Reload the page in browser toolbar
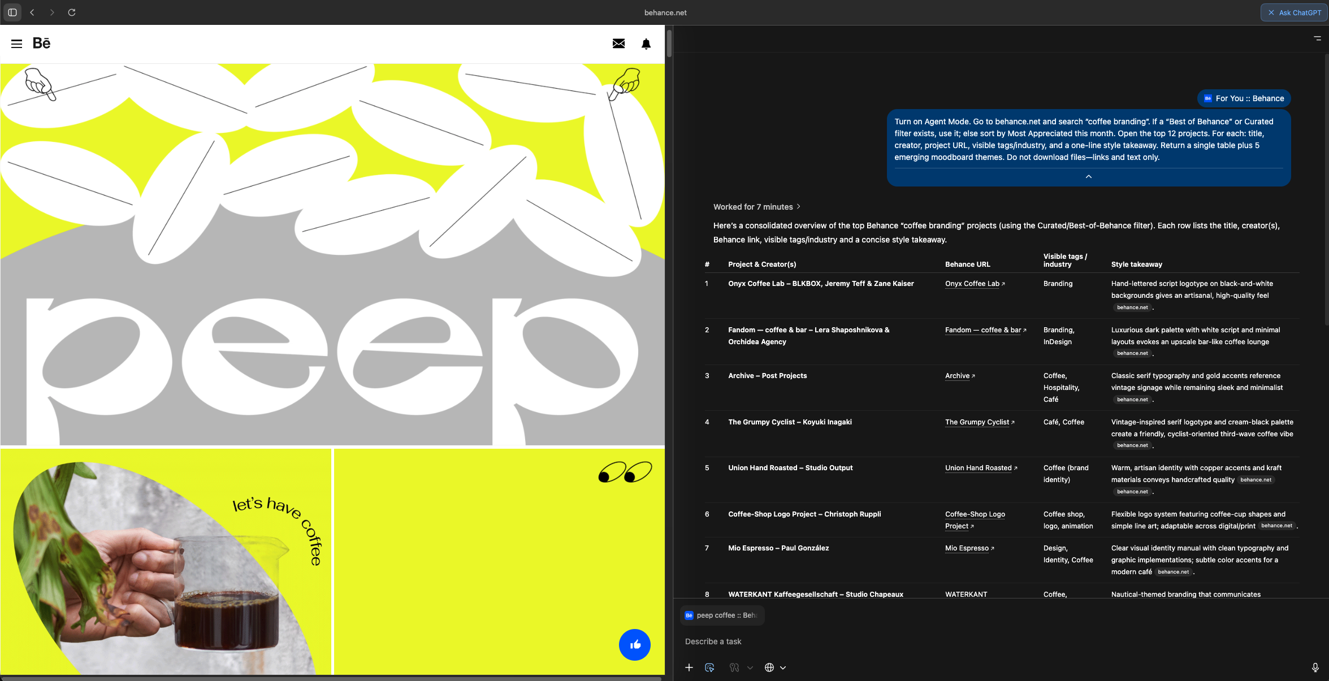 tap(72, 12)
